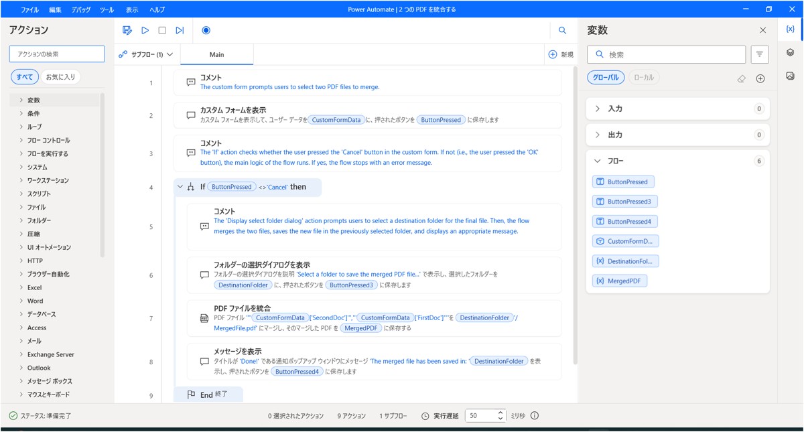Select the MergedPDF variable chip

(x=620, y=281)
